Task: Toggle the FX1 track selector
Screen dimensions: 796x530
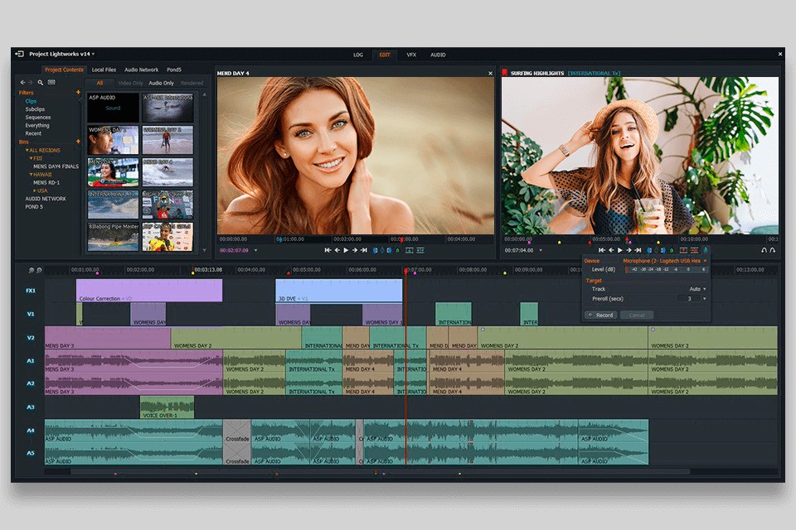Action: tap(30, 291)
